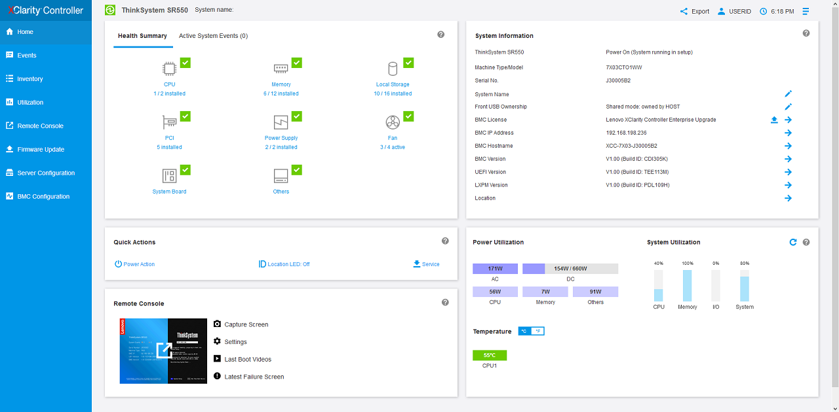The width and height of the screenshot is (839, 412).
Task: Open the USERID account menu
Action: [737, 11]
